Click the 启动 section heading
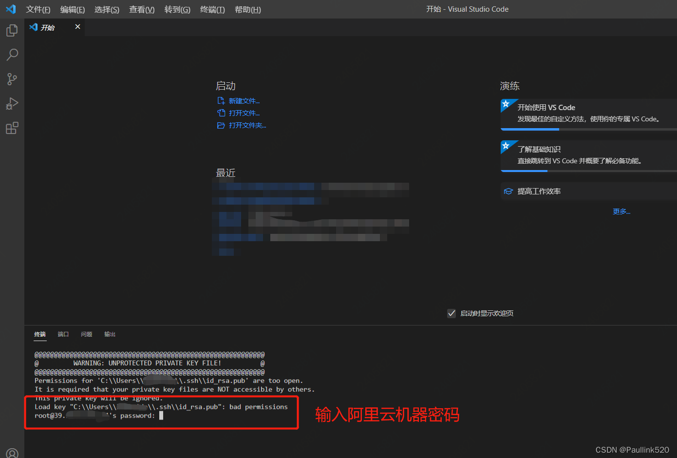 point(226,86)
